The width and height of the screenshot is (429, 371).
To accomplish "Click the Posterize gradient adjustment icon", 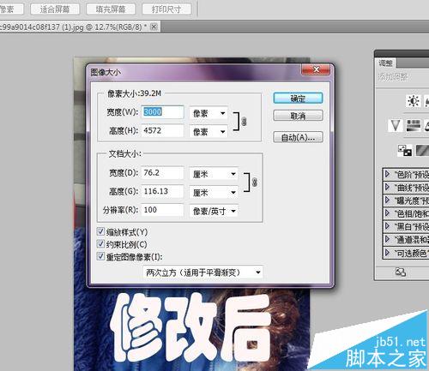I will pos(423,150).
